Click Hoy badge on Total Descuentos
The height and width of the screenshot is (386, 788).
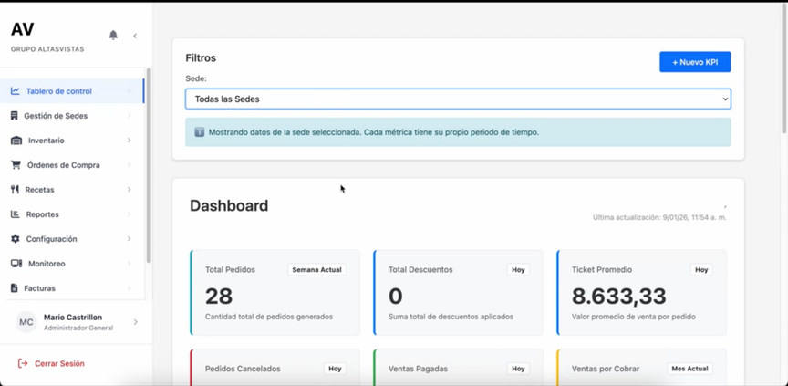tap(518, 270)
